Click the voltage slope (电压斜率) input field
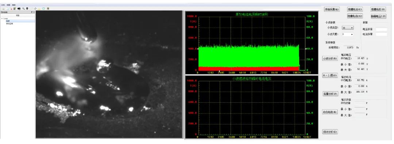Screen dimensions: 394x144 pyautogui.click(x=381, y=29)
